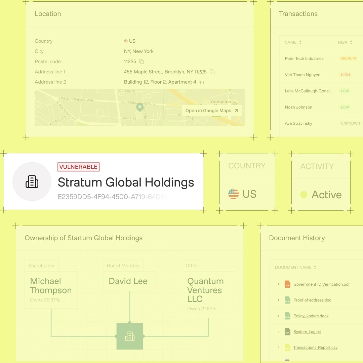Click the central company node icon
The width and height of the screenshot is (363, 363).
click(x=130, y=336)
